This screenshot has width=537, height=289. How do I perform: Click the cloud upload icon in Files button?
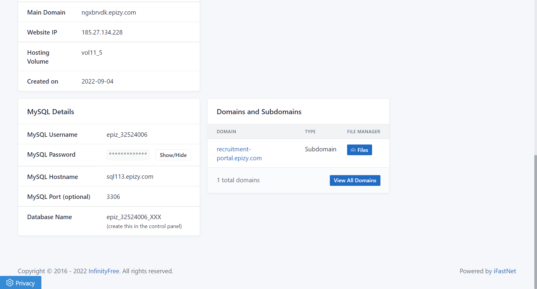(353, 150)
